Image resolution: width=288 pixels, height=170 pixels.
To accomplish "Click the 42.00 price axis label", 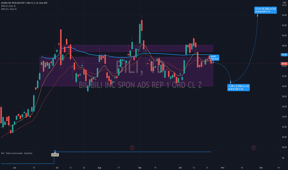I will (284, 76).
